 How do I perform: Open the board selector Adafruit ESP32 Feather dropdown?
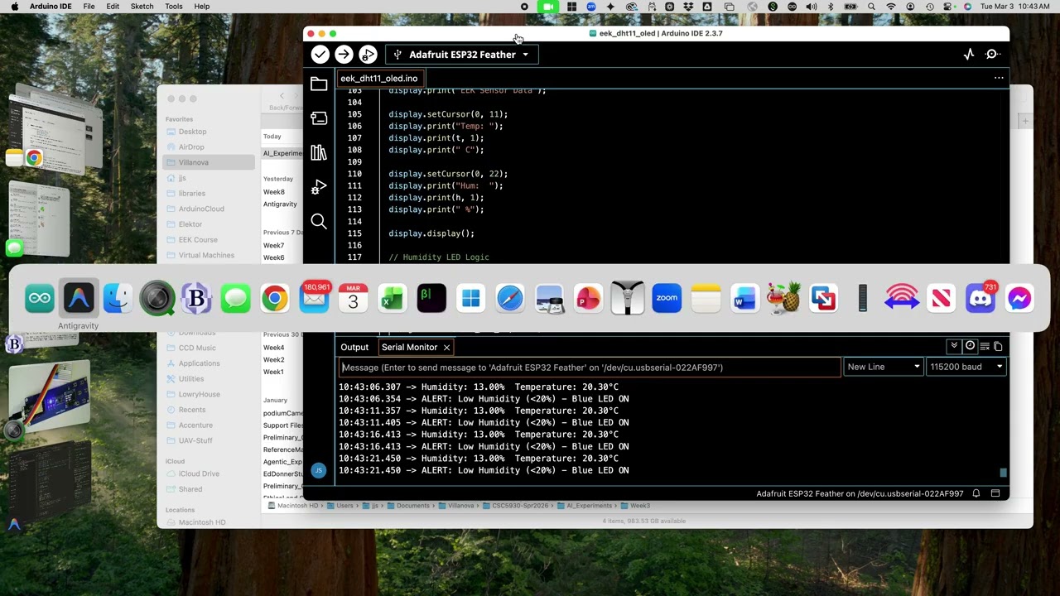click(462, 55)
